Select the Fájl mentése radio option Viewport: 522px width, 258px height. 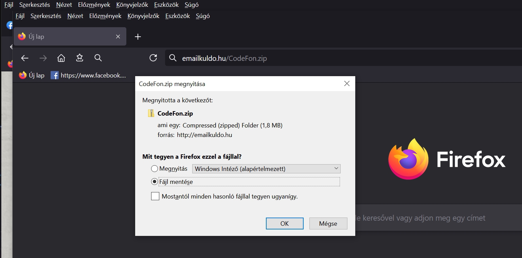tap(155, 182)
